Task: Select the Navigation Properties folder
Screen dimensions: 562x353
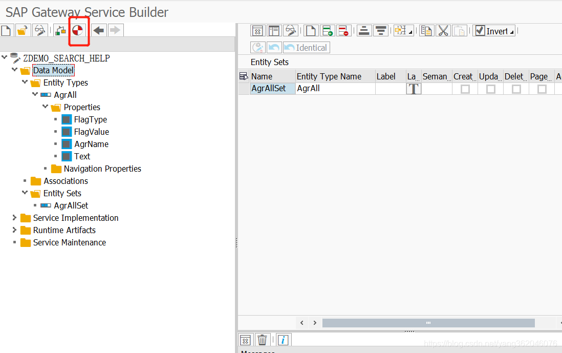Action: pos(102,169)
